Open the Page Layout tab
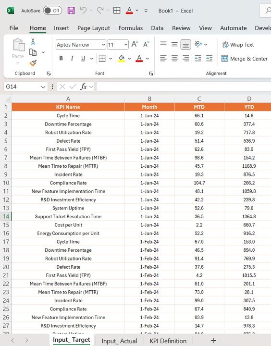The image size is (271, 346). click(94, 28)
